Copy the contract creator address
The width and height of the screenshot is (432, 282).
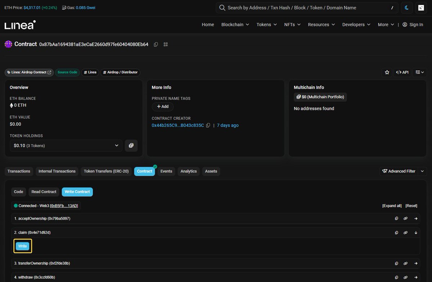click(x=208, y=125)
